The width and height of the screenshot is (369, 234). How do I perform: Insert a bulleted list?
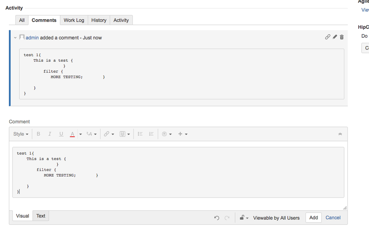point(140,134)
